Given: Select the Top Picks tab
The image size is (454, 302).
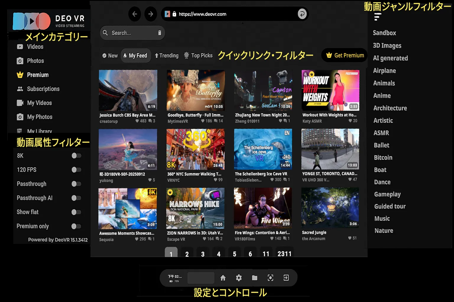Looking at the screenshot, I should 198,55.
